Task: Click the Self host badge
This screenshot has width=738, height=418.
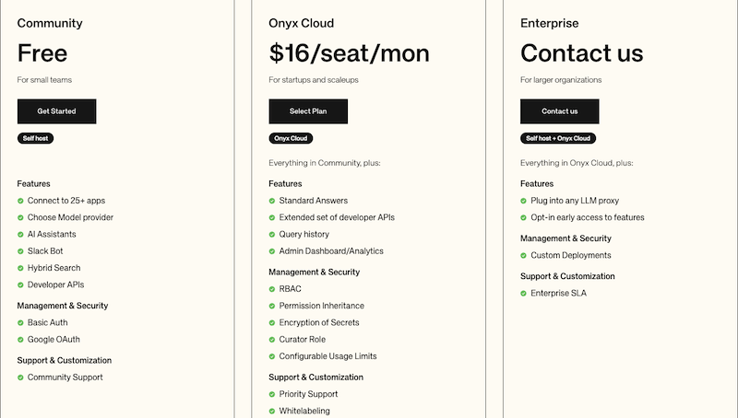Action: coord(35,138)
